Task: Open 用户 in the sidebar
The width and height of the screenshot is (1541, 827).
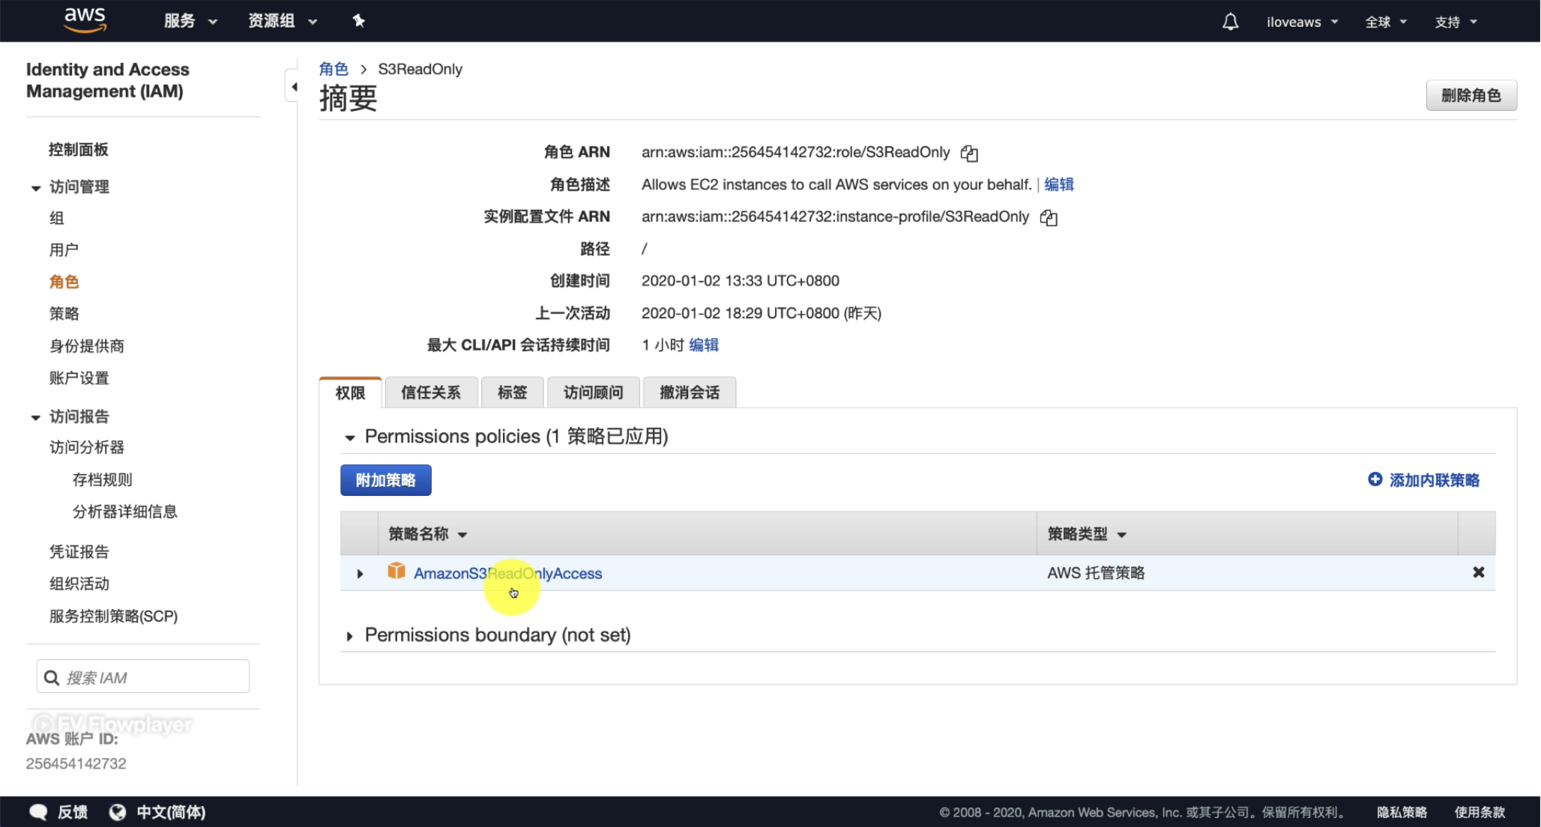Action: (x=64, y=250)
